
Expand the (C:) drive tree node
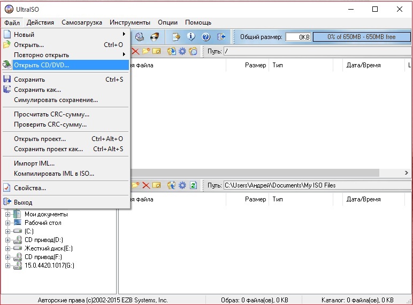(7, 231)
